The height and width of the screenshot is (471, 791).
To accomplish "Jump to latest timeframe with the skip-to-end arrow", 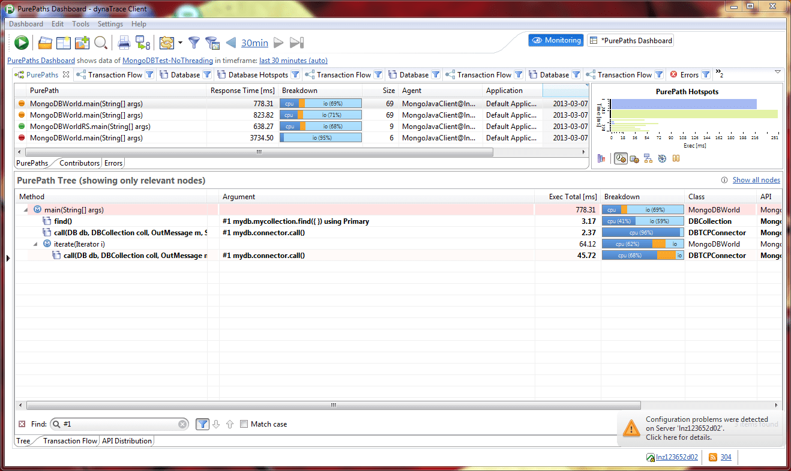I will [297, 43].
